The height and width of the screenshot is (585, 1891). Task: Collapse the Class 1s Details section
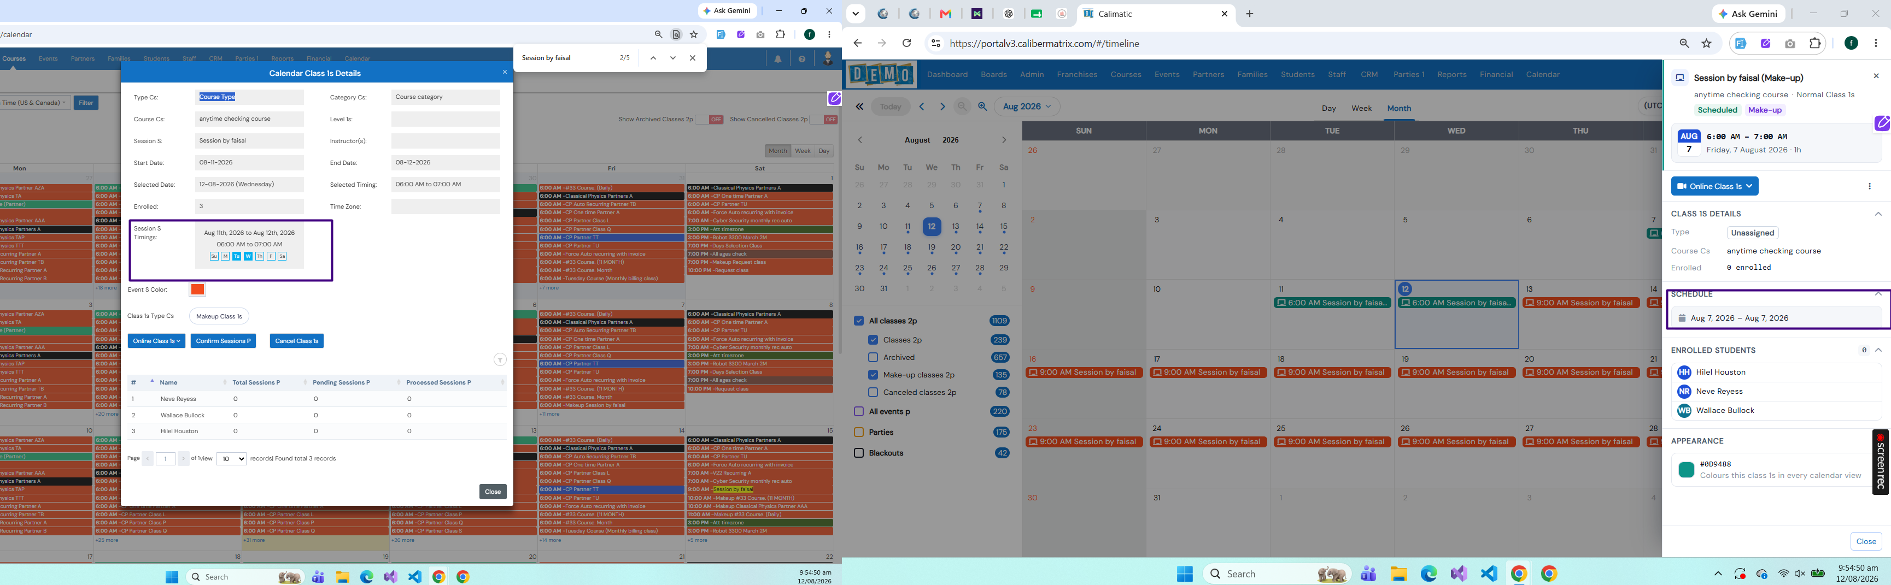(x=1878, y=214)
